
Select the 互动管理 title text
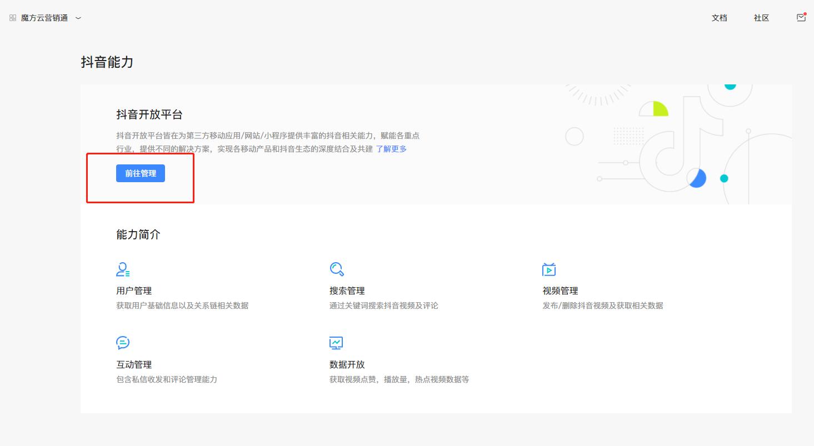(x=134, y=364)
